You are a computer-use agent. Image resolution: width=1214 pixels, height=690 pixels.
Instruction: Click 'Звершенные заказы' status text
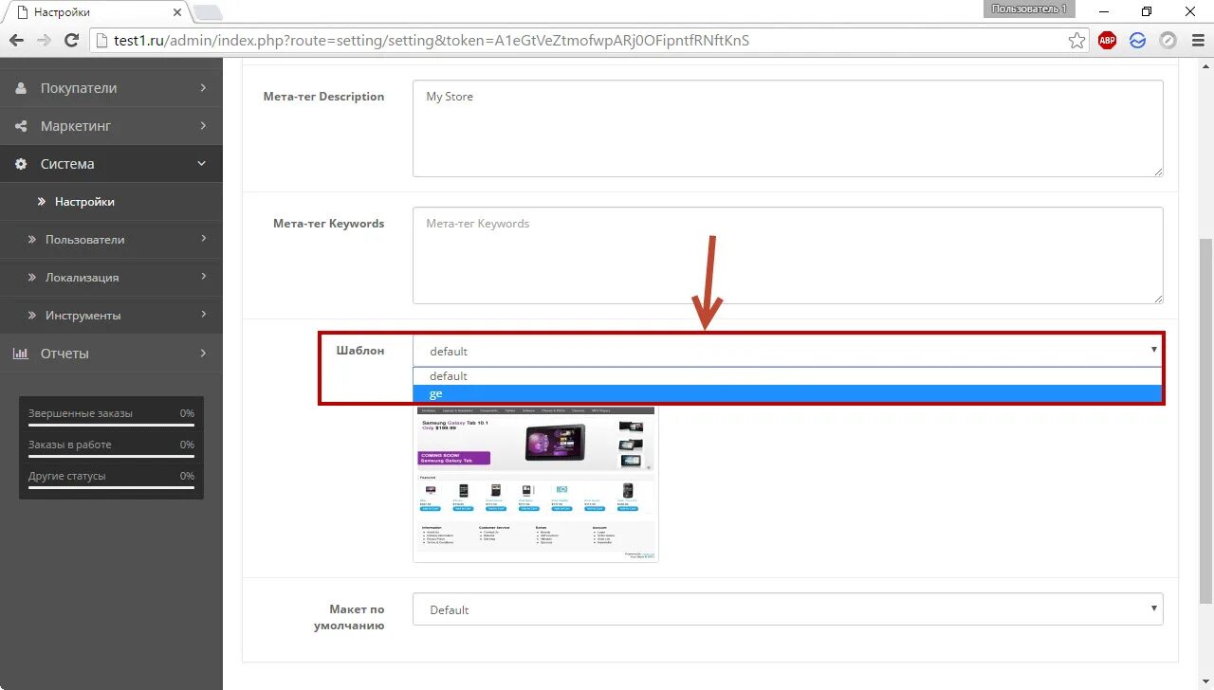81,413
